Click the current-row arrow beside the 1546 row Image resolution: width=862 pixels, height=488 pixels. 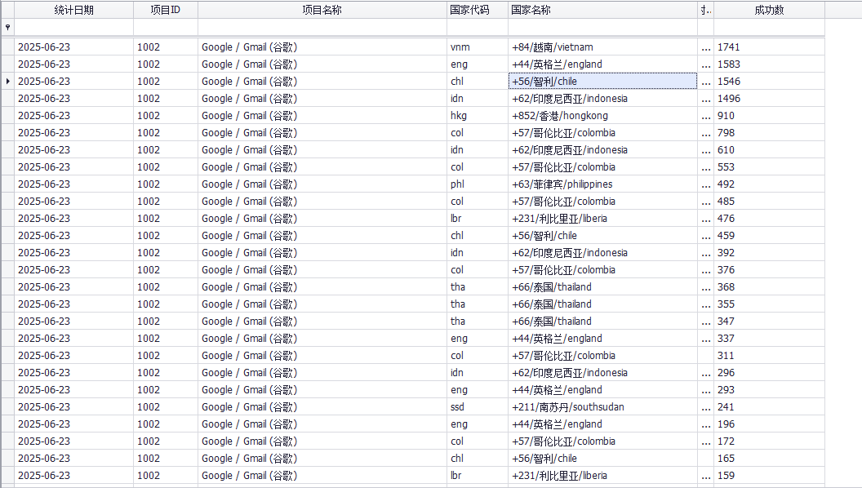pos(7,82)
